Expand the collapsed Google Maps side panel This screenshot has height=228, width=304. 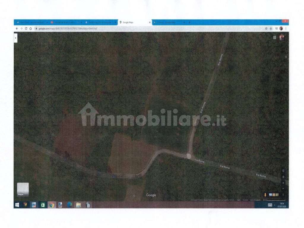(x=16, y=38)
